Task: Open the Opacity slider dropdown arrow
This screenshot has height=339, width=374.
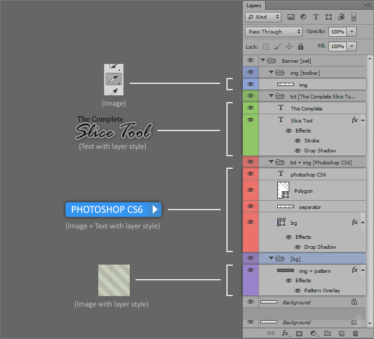Action: pos(352,31)
